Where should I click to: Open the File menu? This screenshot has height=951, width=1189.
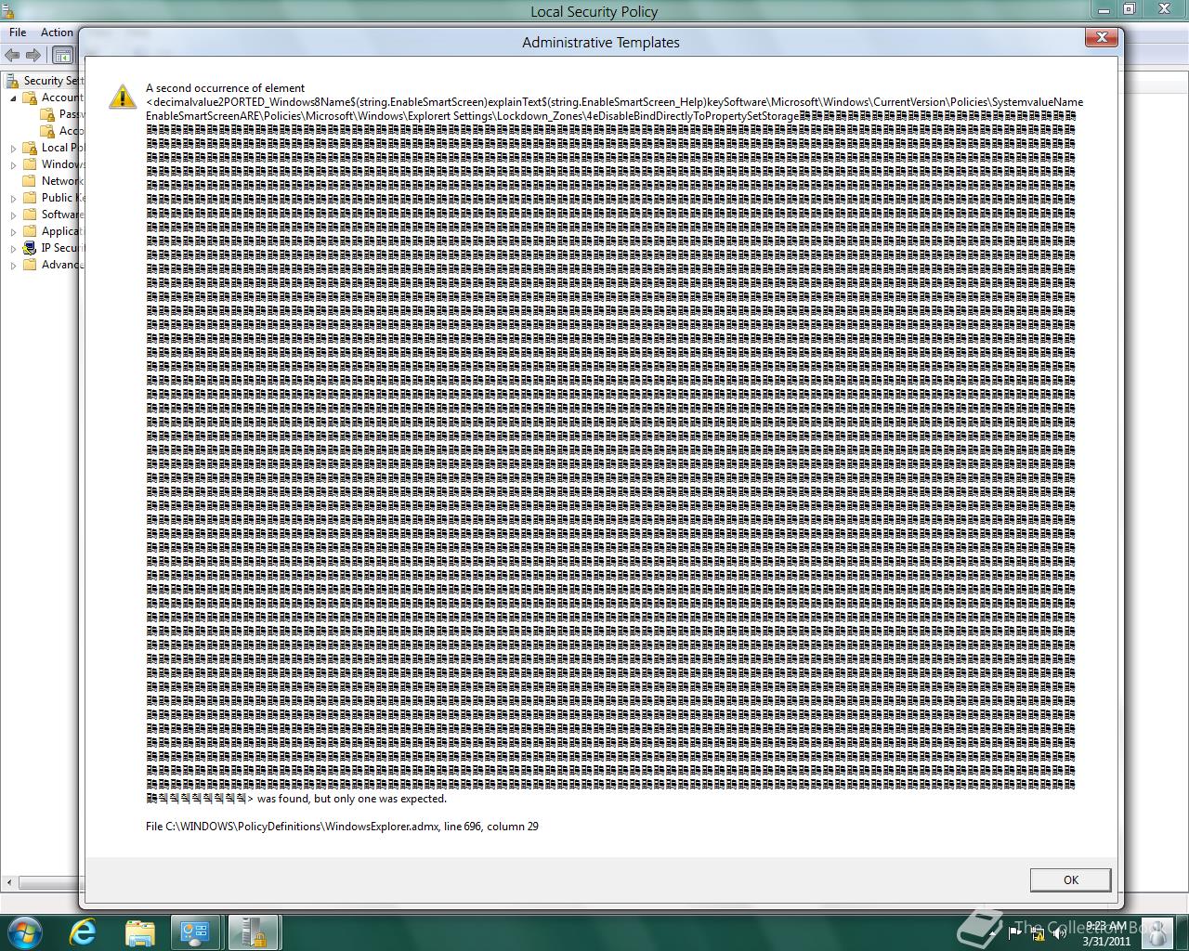pos(18,32)
